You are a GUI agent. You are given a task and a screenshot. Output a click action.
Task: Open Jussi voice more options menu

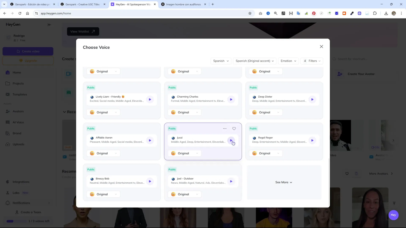pos(225,128)
